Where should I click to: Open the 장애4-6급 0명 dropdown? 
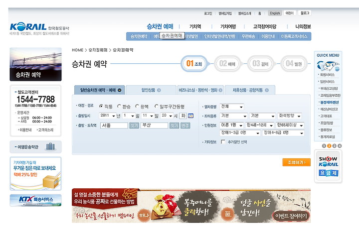coord(283,133)
